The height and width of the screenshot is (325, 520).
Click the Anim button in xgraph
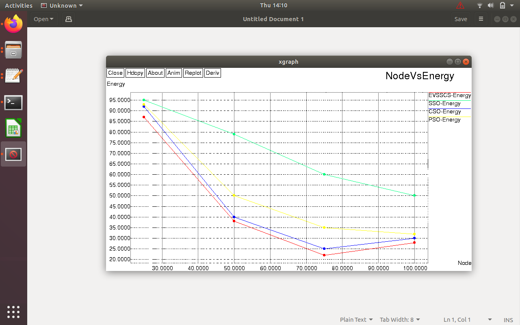[x=174, y=73]
